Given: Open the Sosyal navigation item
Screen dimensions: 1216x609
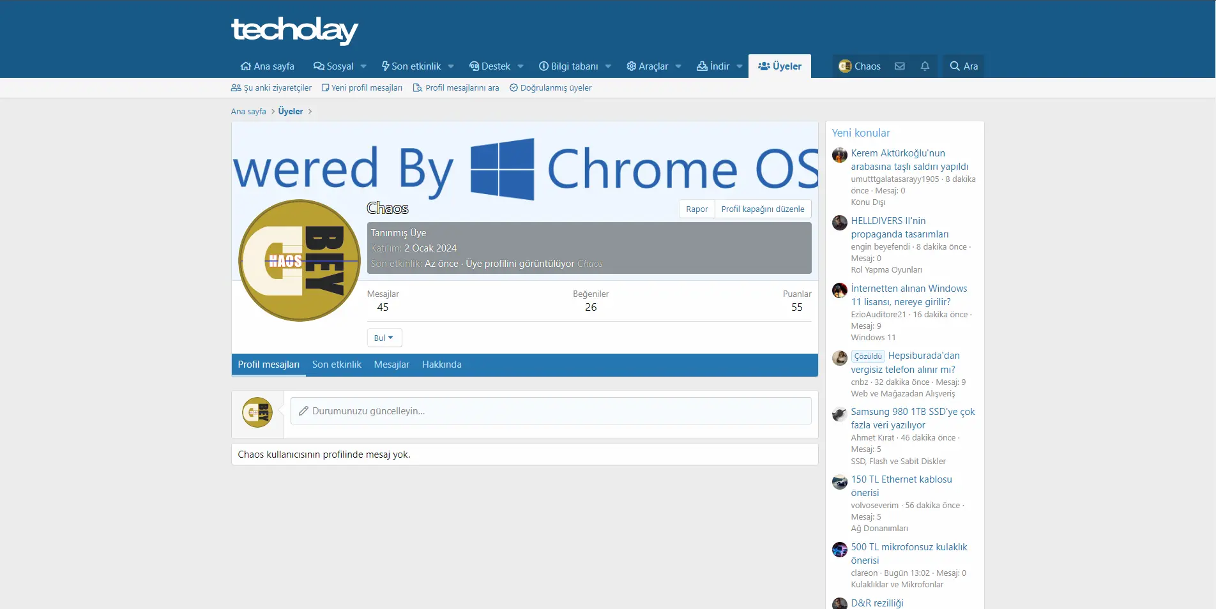Looking at the screenshot, I should pos(333,66).
